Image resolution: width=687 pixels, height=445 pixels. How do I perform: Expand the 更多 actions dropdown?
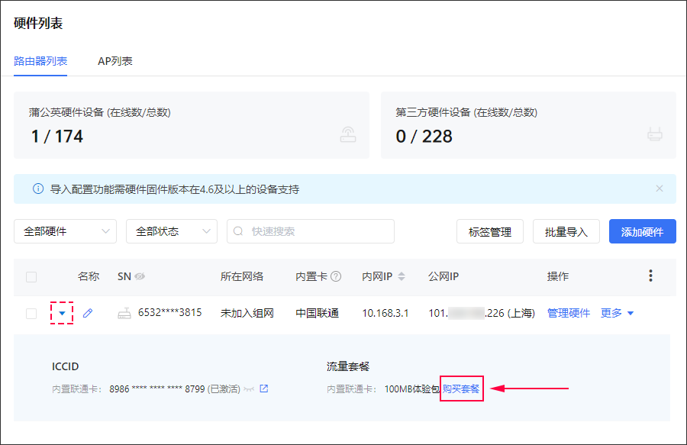coord(617,313)
